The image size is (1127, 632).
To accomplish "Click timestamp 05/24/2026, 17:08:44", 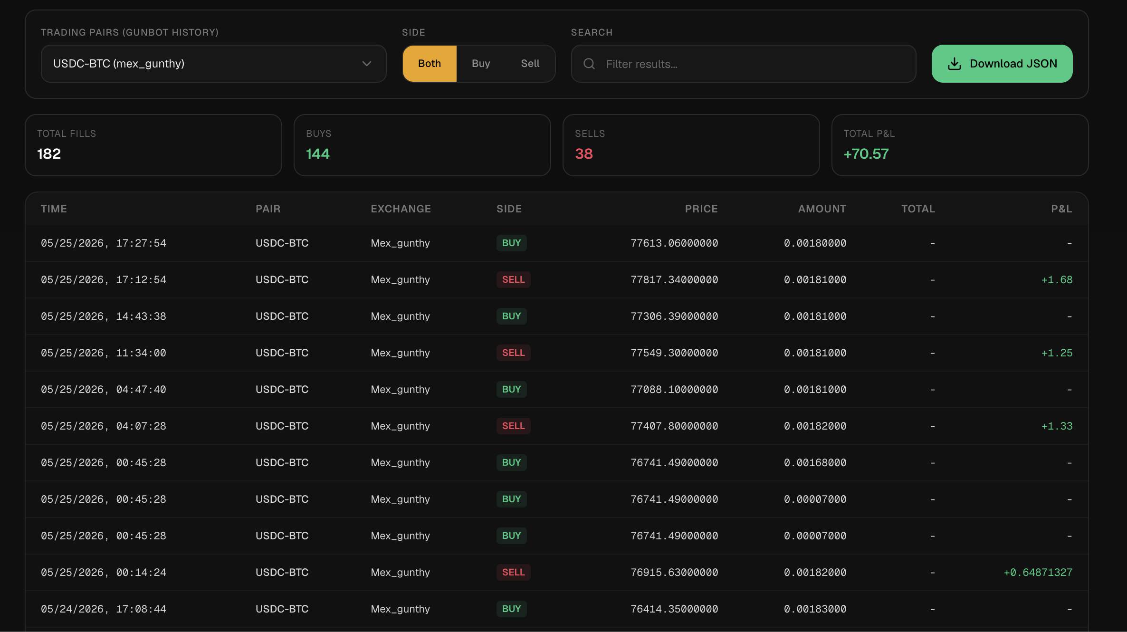I will (x=104, y=609).
